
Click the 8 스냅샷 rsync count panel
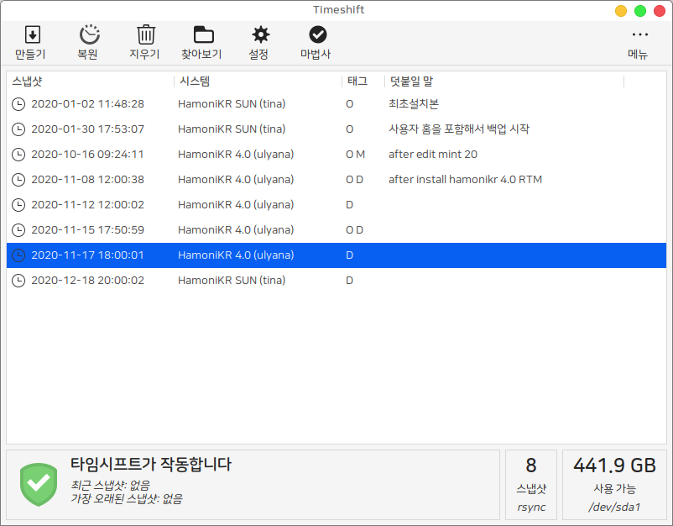coord(530,484)
